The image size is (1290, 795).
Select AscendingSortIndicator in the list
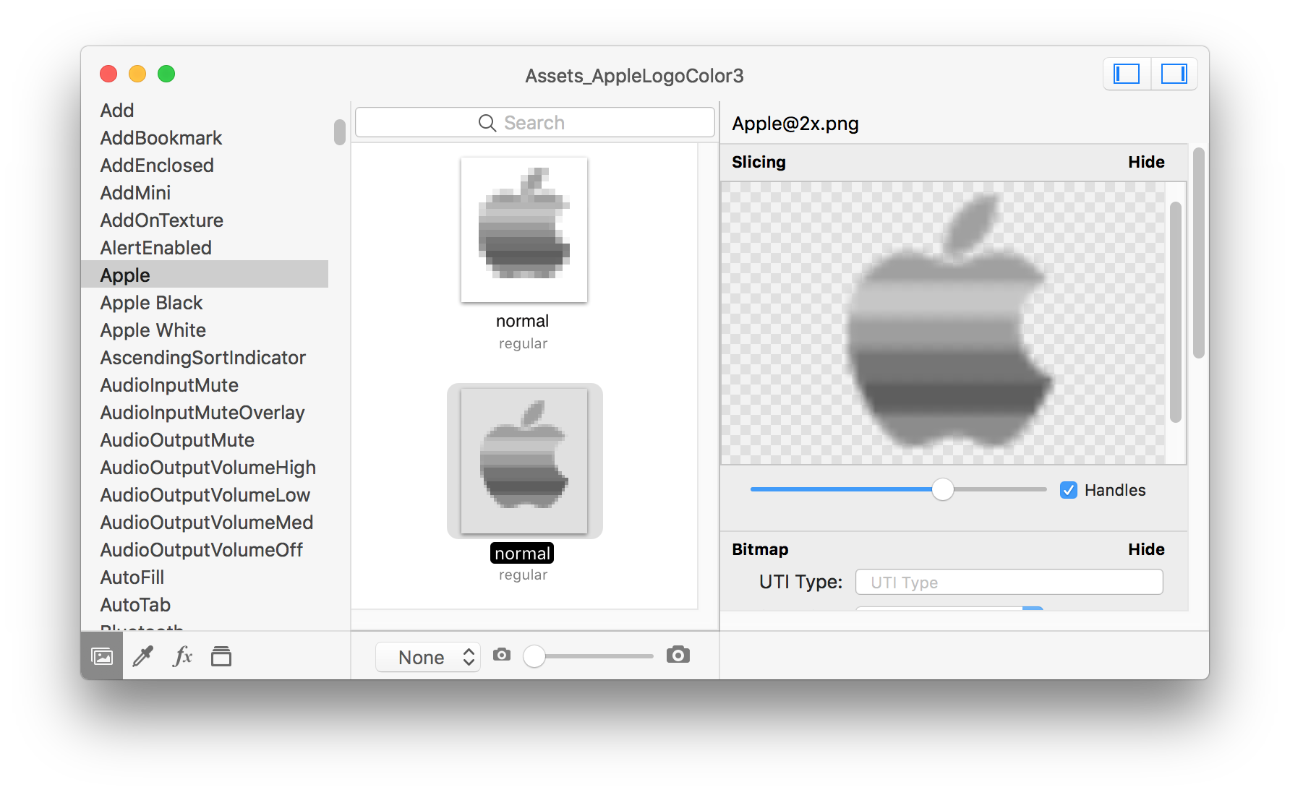tap(205, 358)
